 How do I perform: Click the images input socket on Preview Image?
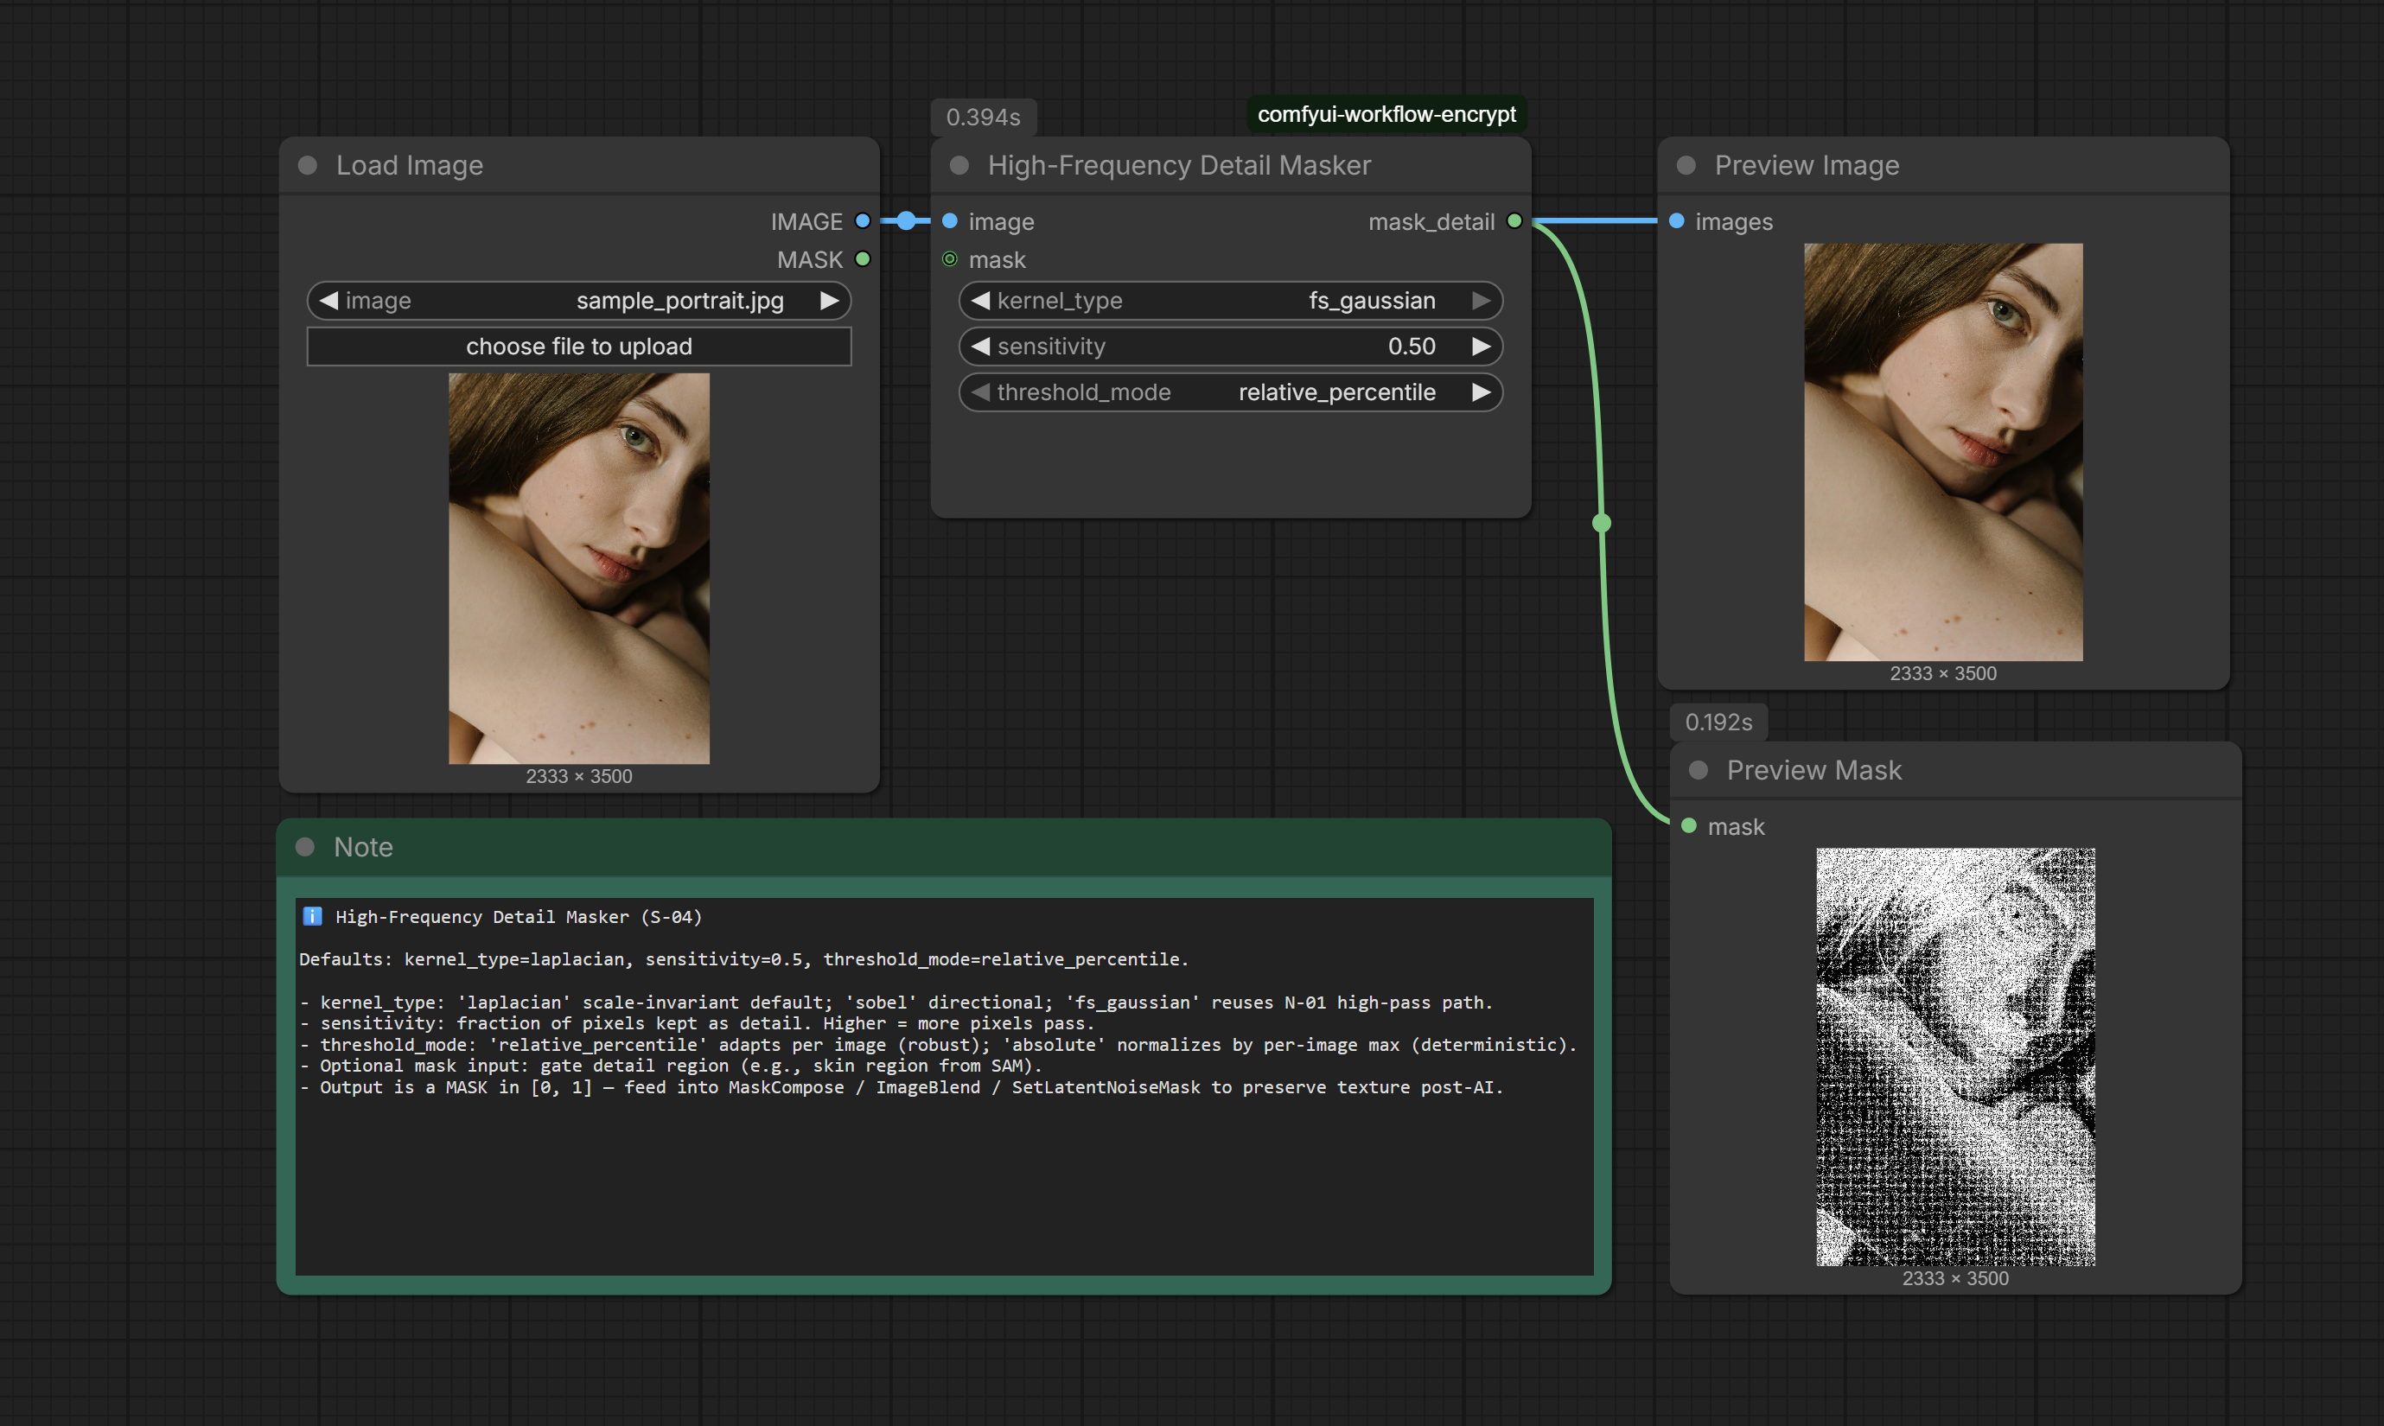pyautogui.click(x=1677, y=221)
